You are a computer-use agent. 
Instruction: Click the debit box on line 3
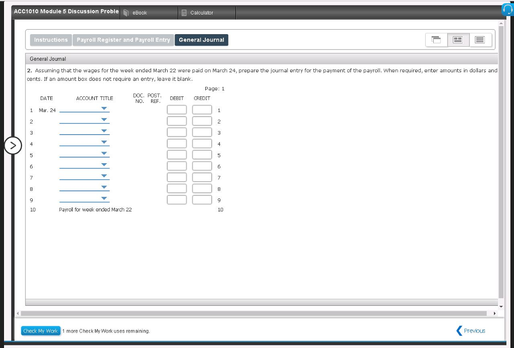(177, 132)
